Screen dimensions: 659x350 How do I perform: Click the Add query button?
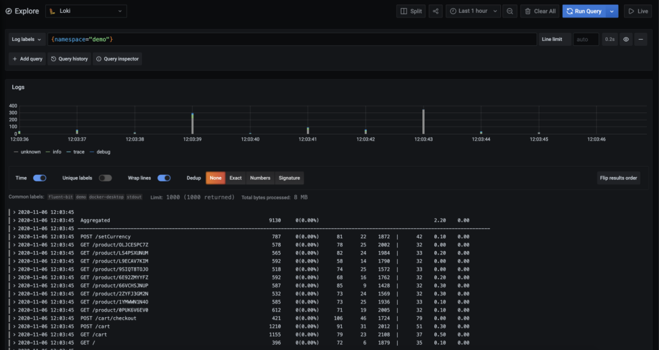pos(27,59)
